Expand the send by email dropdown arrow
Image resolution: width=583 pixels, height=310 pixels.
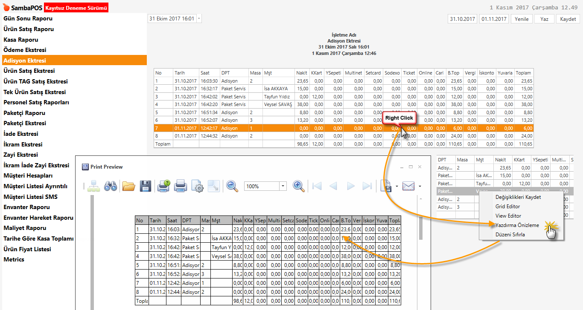pos(420,186)
